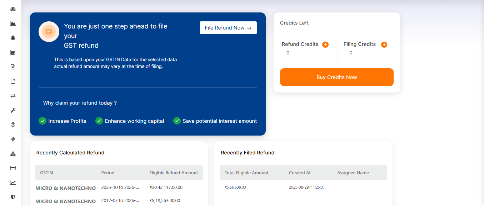Open the Notifications bell icon
This screenshot has height=206, width=484.
[13, 37]
